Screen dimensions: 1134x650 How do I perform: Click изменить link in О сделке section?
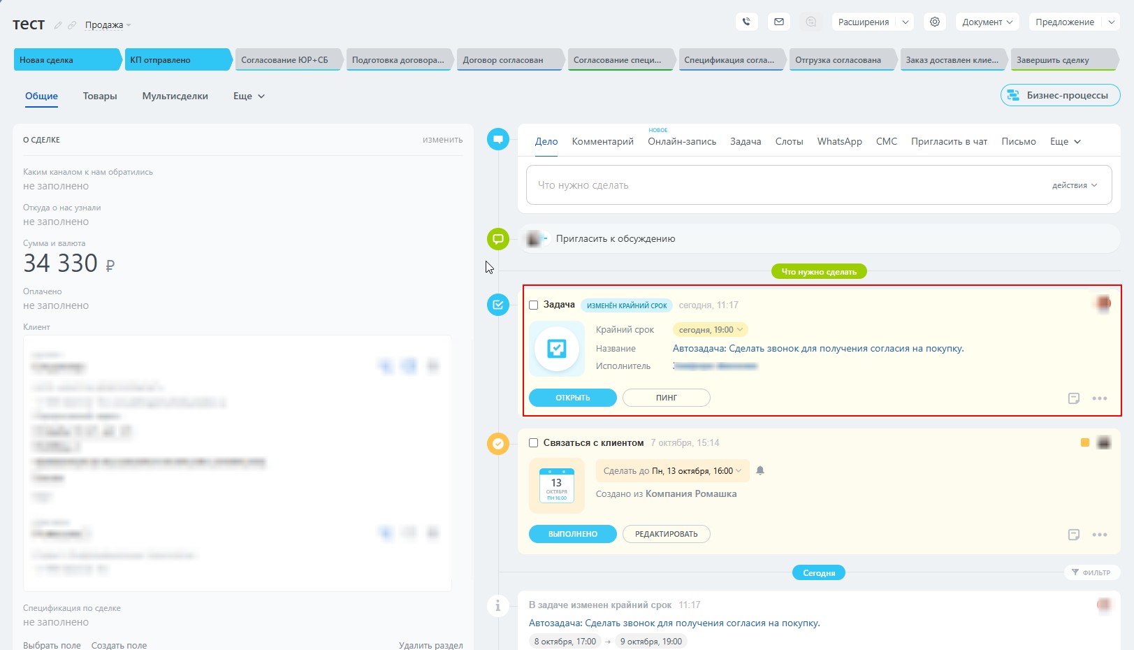tap(443, 140)
